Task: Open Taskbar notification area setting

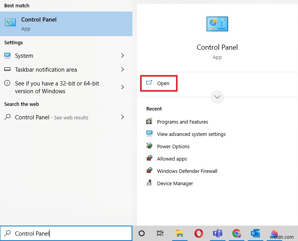Action: click(66, 70)
